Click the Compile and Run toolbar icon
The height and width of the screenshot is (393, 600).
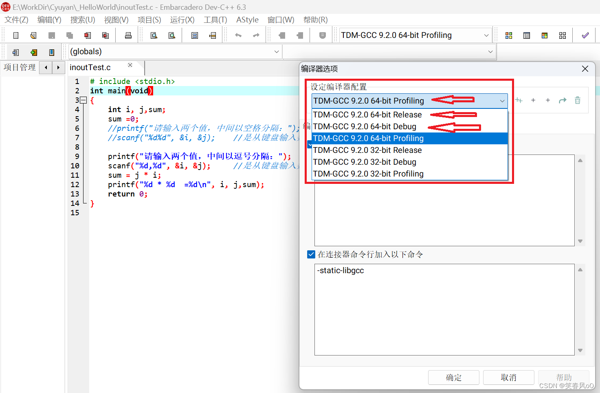[545, 35]
